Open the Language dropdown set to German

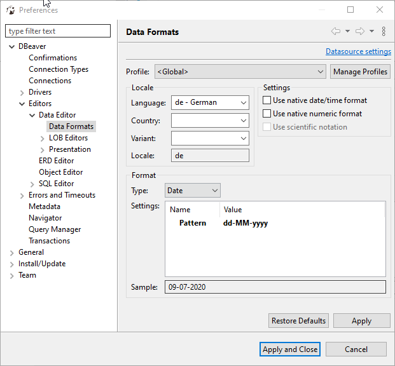pyautogui.click(x=210, y=102)
